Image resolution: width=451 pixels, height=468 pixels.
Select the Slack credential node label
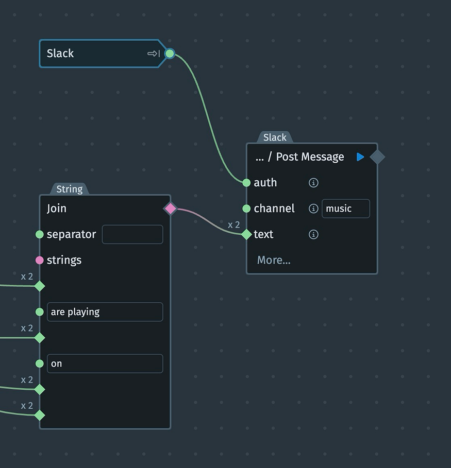[x=60, y=54]
